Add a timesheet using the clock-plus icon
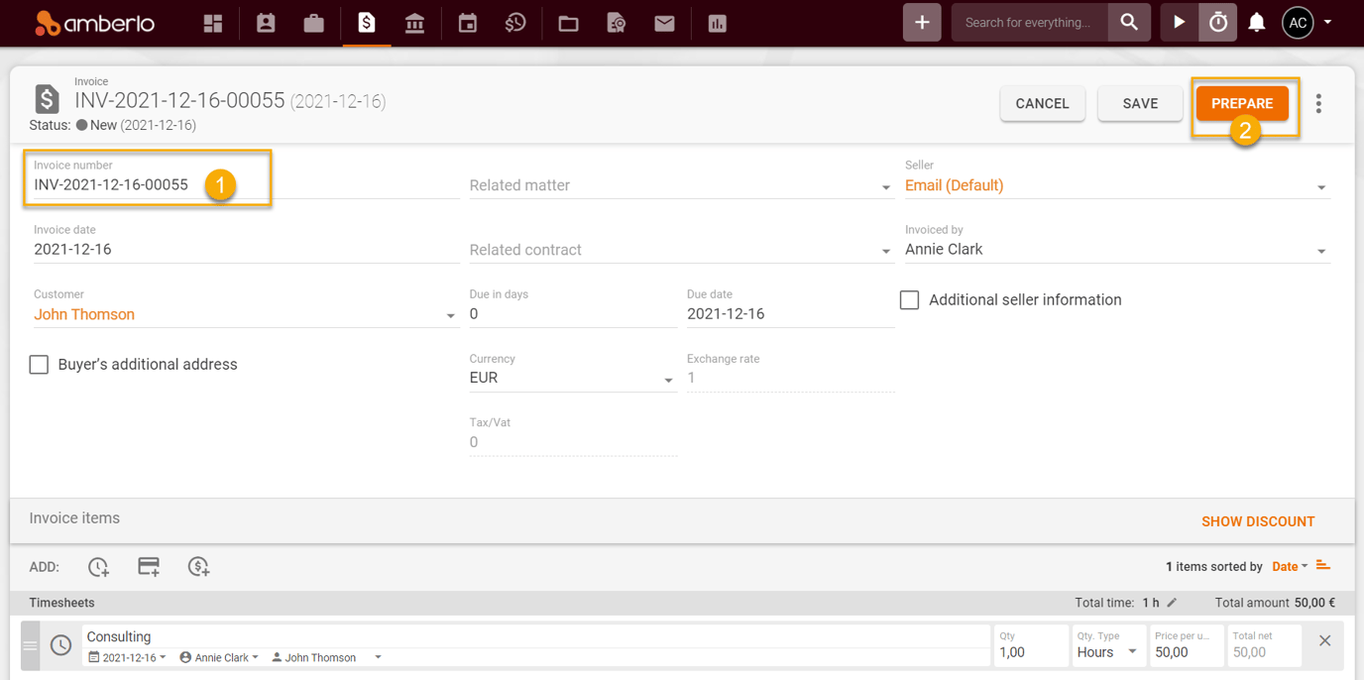Screen dimensions: 1364x680 [97, 566]
